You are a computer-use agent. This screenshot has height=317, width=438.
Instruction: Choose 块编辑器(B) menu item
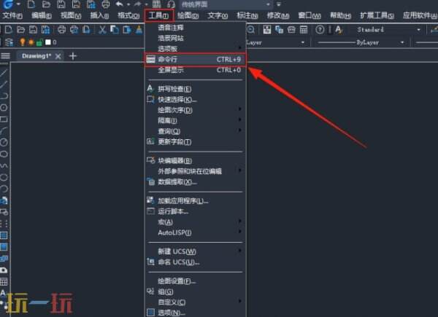tap(195, 160)
